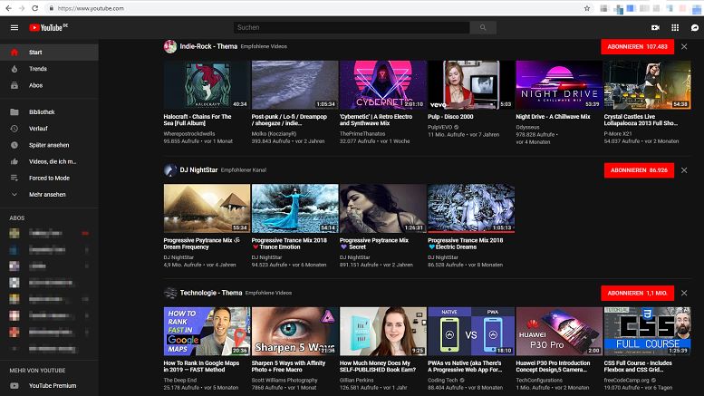Open Später ansehen in the sidebar

point(50,145)
